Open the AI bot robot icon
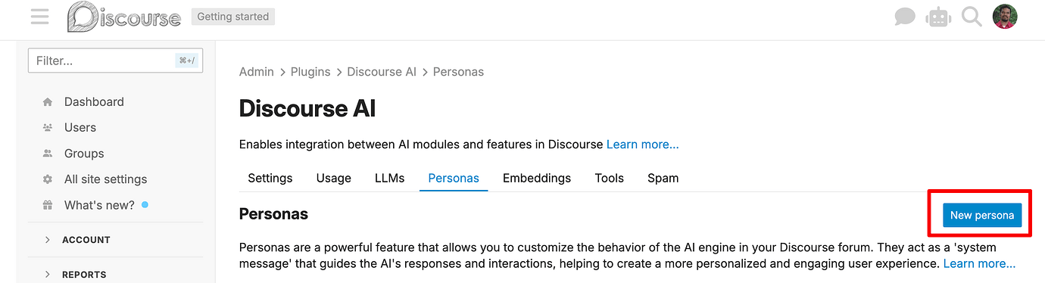1045x283 pixels. 938,17
